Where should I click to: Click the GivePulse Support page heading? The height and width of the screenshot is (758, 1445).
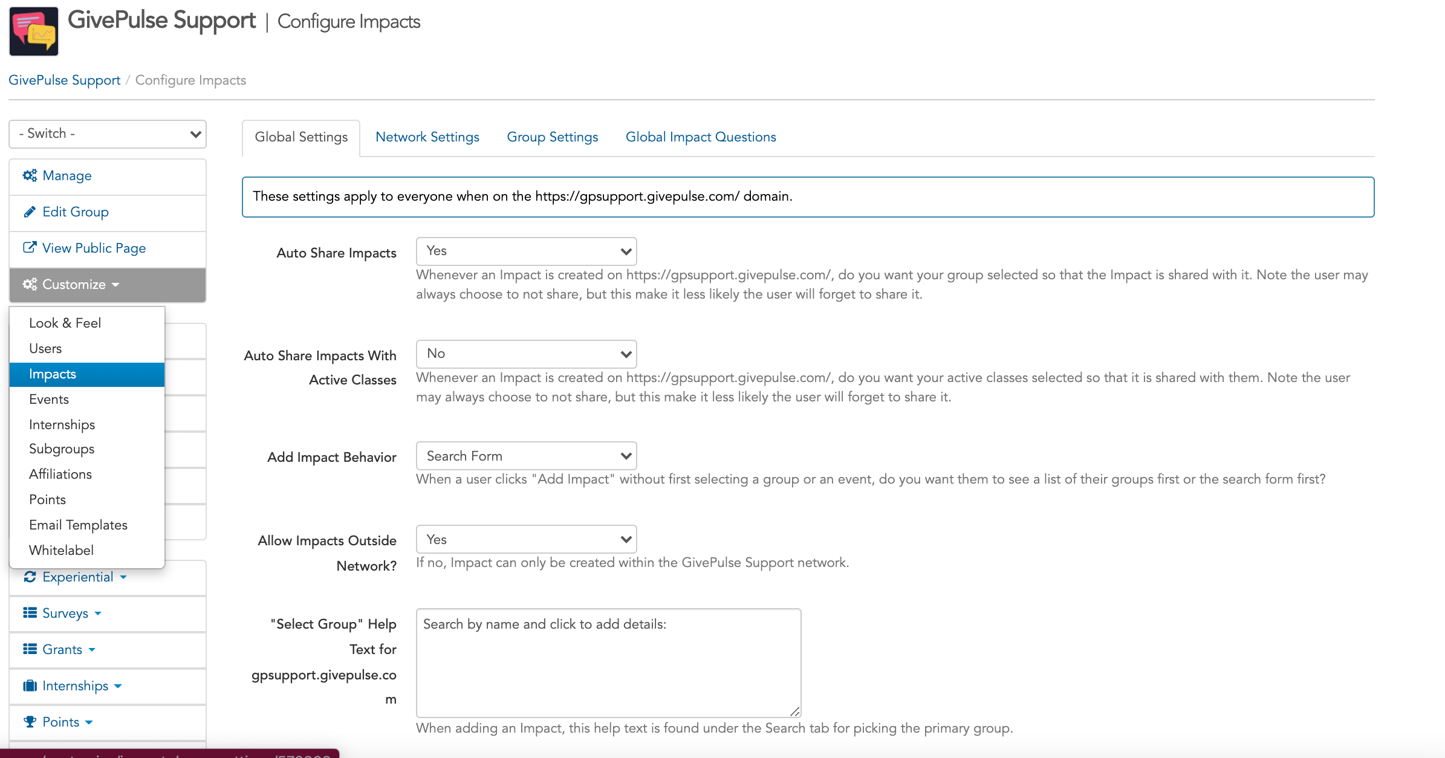point(161,21)
